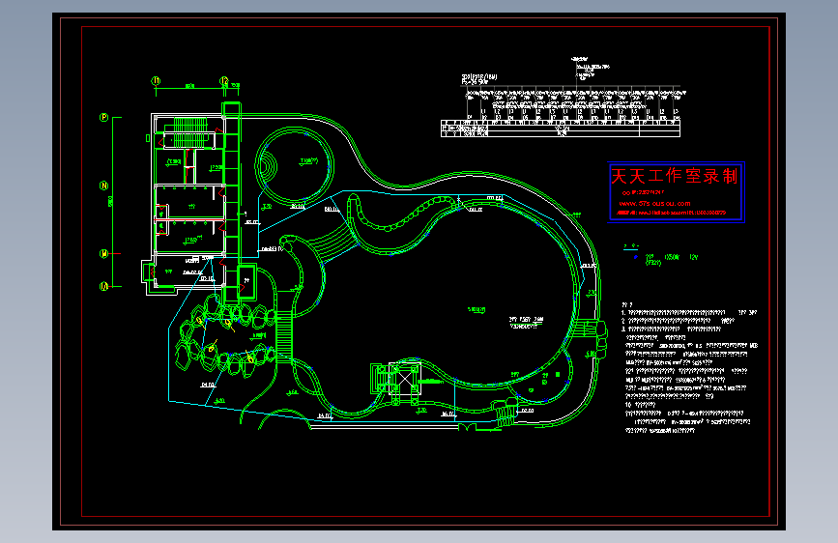Viewport: 838px width, 543px height.
Task: Select the axis bubble numbered 12
Action: pos(224,81)
